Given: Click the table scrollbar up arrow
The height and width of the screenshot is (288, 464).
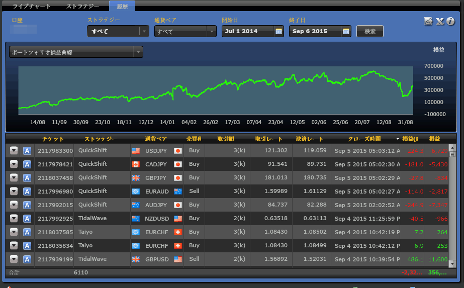Looking at the screenshot, I should coord(452,147).
